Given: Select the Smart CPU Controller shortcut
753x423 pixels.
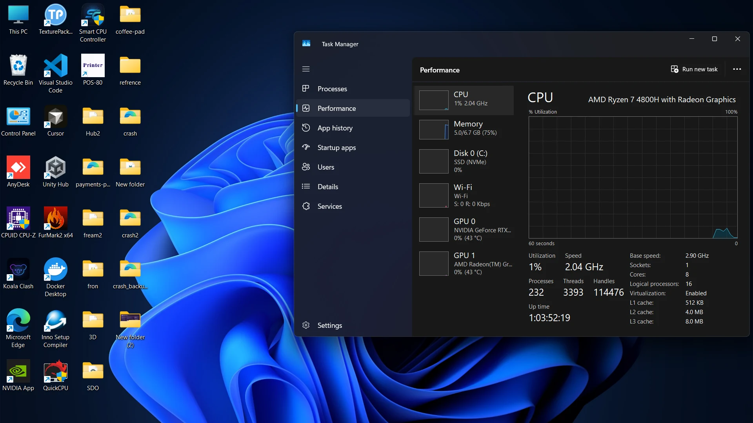Looking at the screenshot, I should pos(93,23).
